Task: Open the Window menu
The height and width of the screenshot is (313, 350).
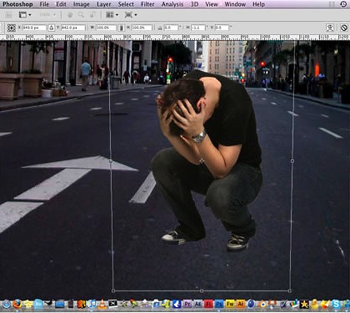Action: pyautogui.click(x=235, y=4)
